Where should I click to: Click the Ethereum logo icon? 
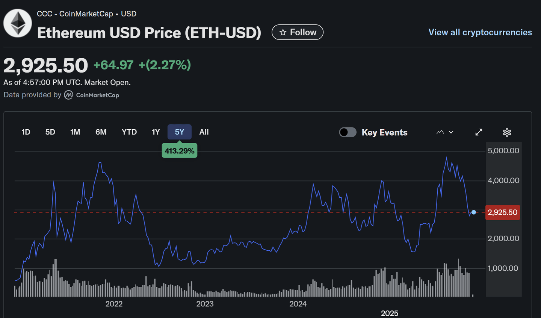tap(18, 23)
